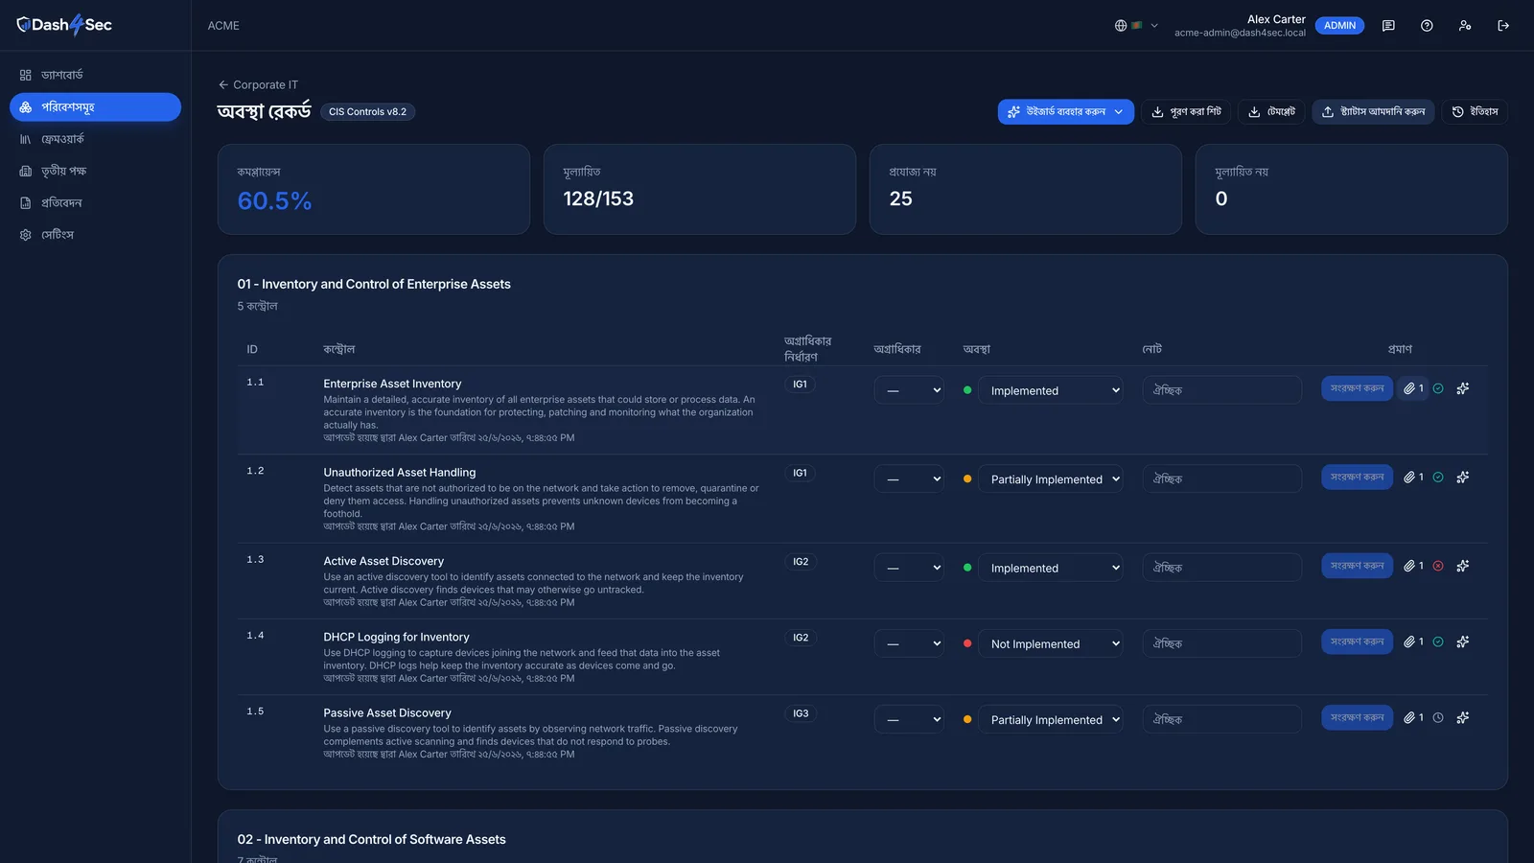Open তৃতীয় পক্ষ (Third Party) in the sidebar
The height and width of the screenshot is (863, 1534).
pyautogui.click(x=95, y=171)
